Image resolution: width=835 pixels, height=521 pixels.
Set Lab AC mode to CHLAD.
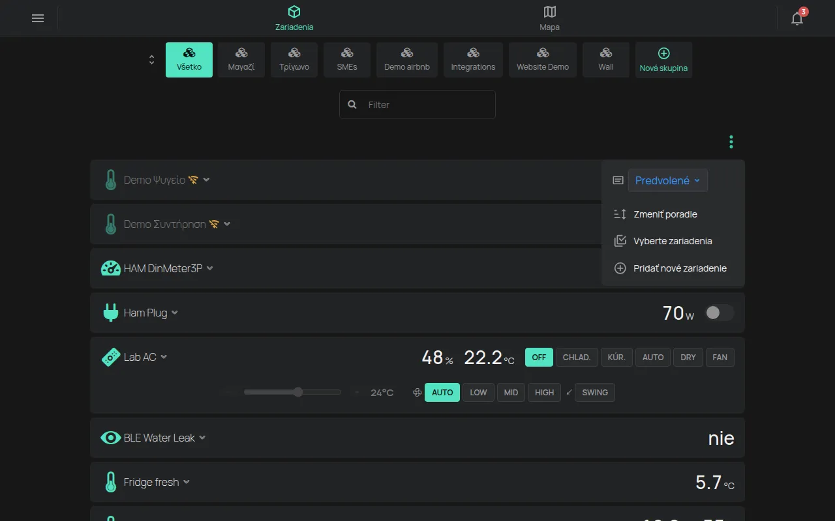coord(577,357)
